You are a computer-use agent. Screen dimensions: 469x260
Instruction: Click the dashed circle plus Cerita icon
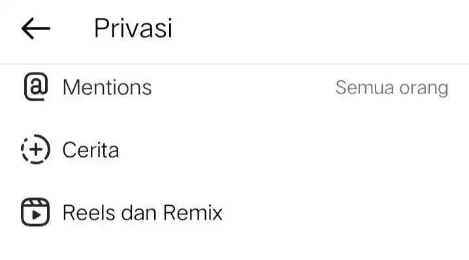(x=35, y=150)
